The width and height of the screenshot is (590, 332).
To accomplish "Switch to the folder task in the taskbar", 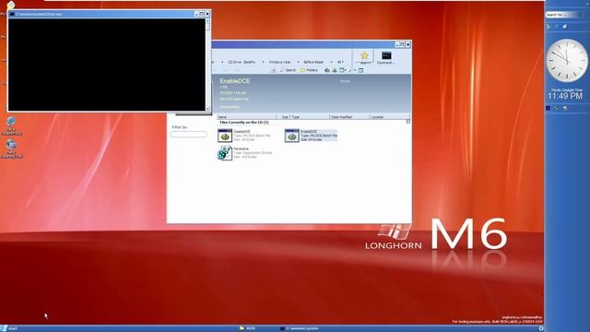I will 248,328.
